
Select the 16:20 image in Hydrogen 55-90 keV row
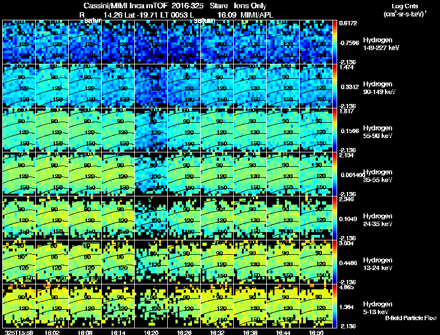click(151, 130)
